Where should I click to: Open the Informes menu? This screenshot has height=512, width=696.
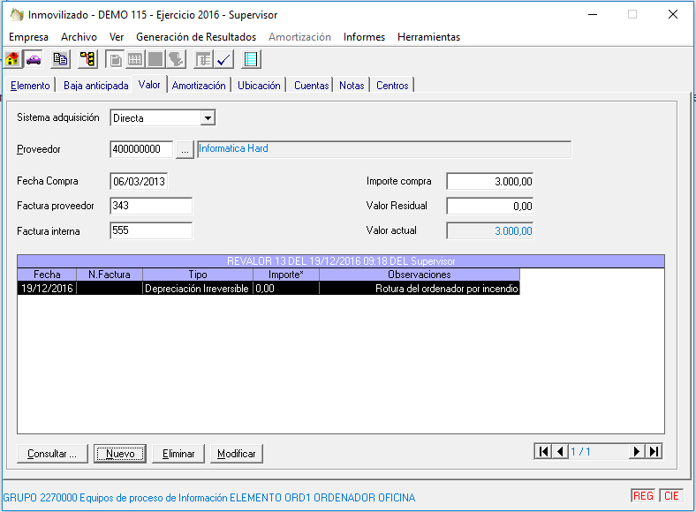364,37
